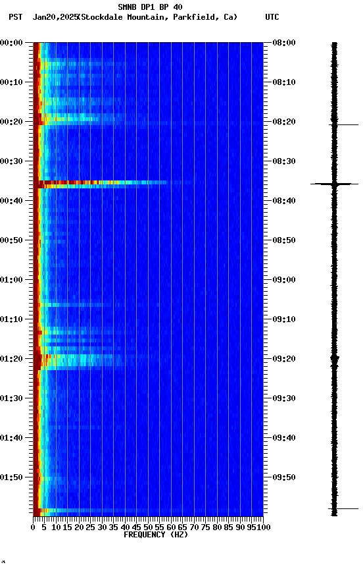Click the 50 Hz frequency tick label
363x569 pixels.
[x=148, y=528]
